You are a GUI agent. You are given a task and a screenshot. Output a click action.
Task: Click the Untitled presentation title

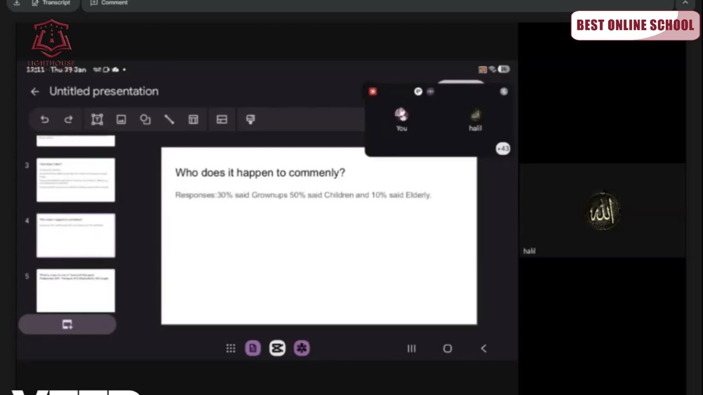(104, 92)
